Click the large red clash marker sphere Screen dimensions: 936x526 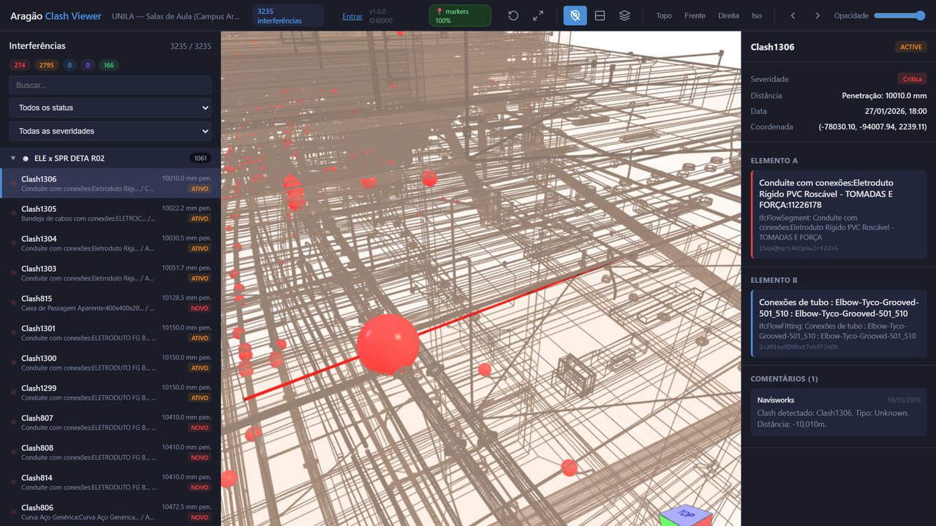coord(388,345)
